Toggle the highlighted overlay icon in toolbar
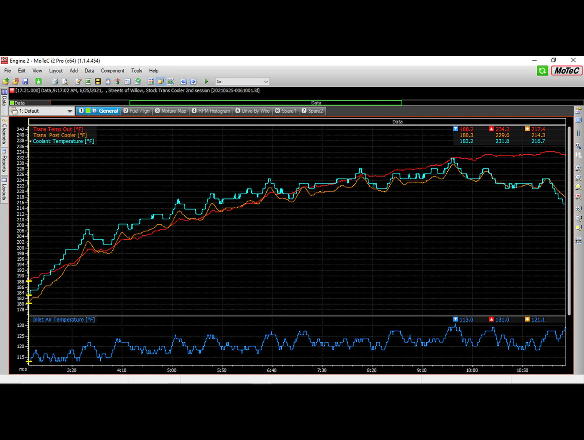 click(160, 82)
